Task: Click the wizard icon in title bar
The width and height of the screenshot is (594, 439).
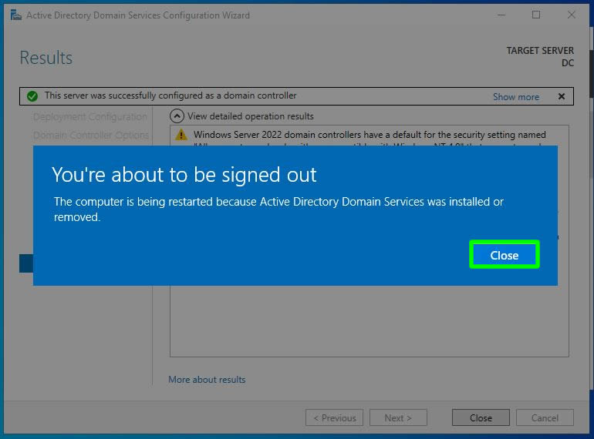Action: (15, 15)
